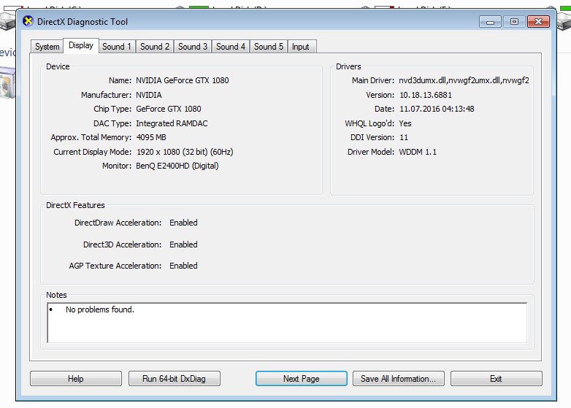571x408 pixels.
Task: View the Sound 5 tab
Action: click(269, 47)
